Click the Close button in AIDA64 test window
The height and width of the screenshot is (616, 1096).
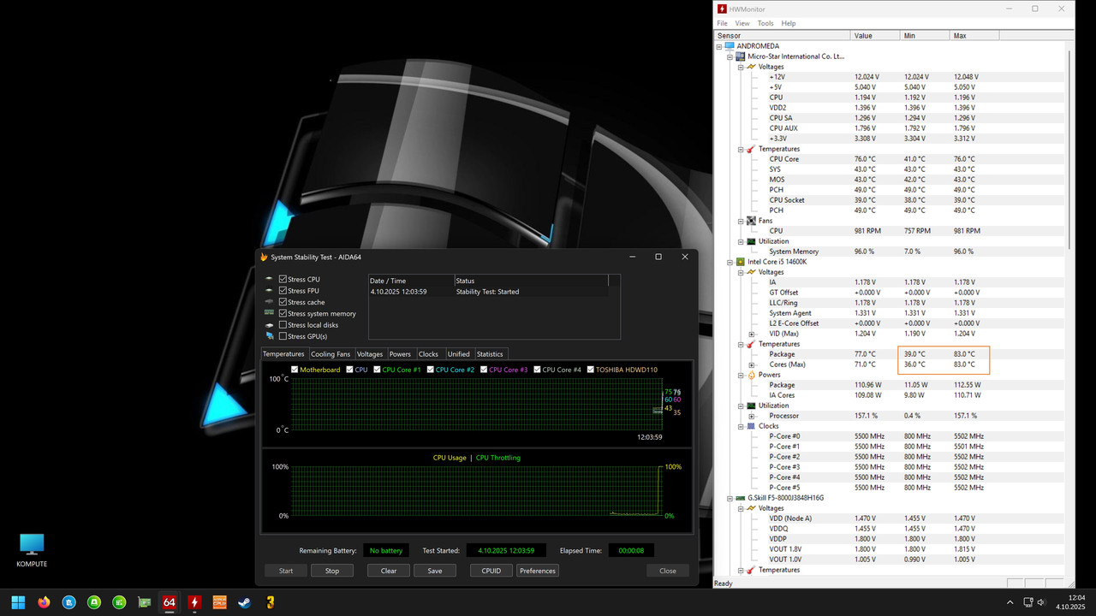click(x=668, y=571)
